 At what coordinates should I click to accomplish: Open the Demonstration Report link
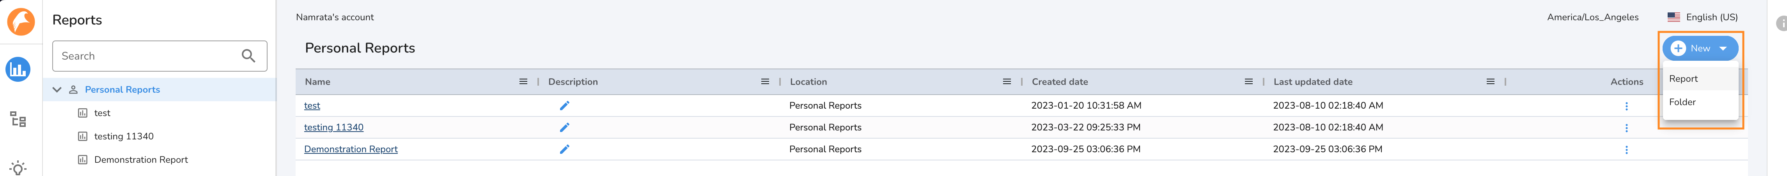[x=351, y=149]
